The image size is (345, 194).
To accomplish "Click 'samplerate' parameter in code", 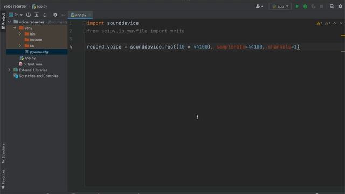I will pyautogui.click(x=231, y=47).
